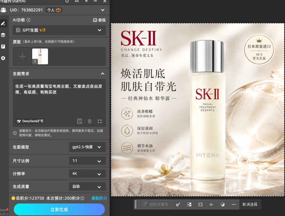
Task: Open the settings gear sidebar icon
Action: click(3, 58)
